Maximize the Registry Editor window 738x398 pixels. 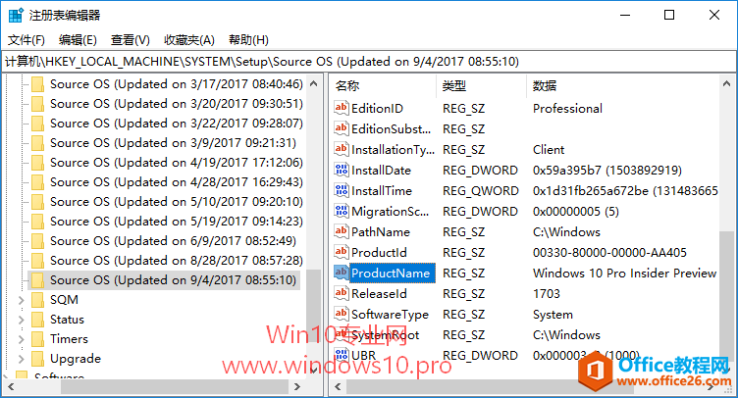(669, 15)
